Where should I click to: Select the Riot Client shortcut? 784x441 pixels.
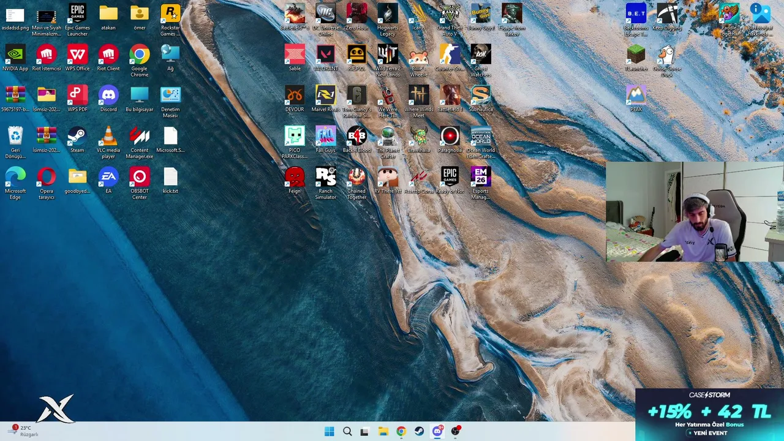coord(108,58)
